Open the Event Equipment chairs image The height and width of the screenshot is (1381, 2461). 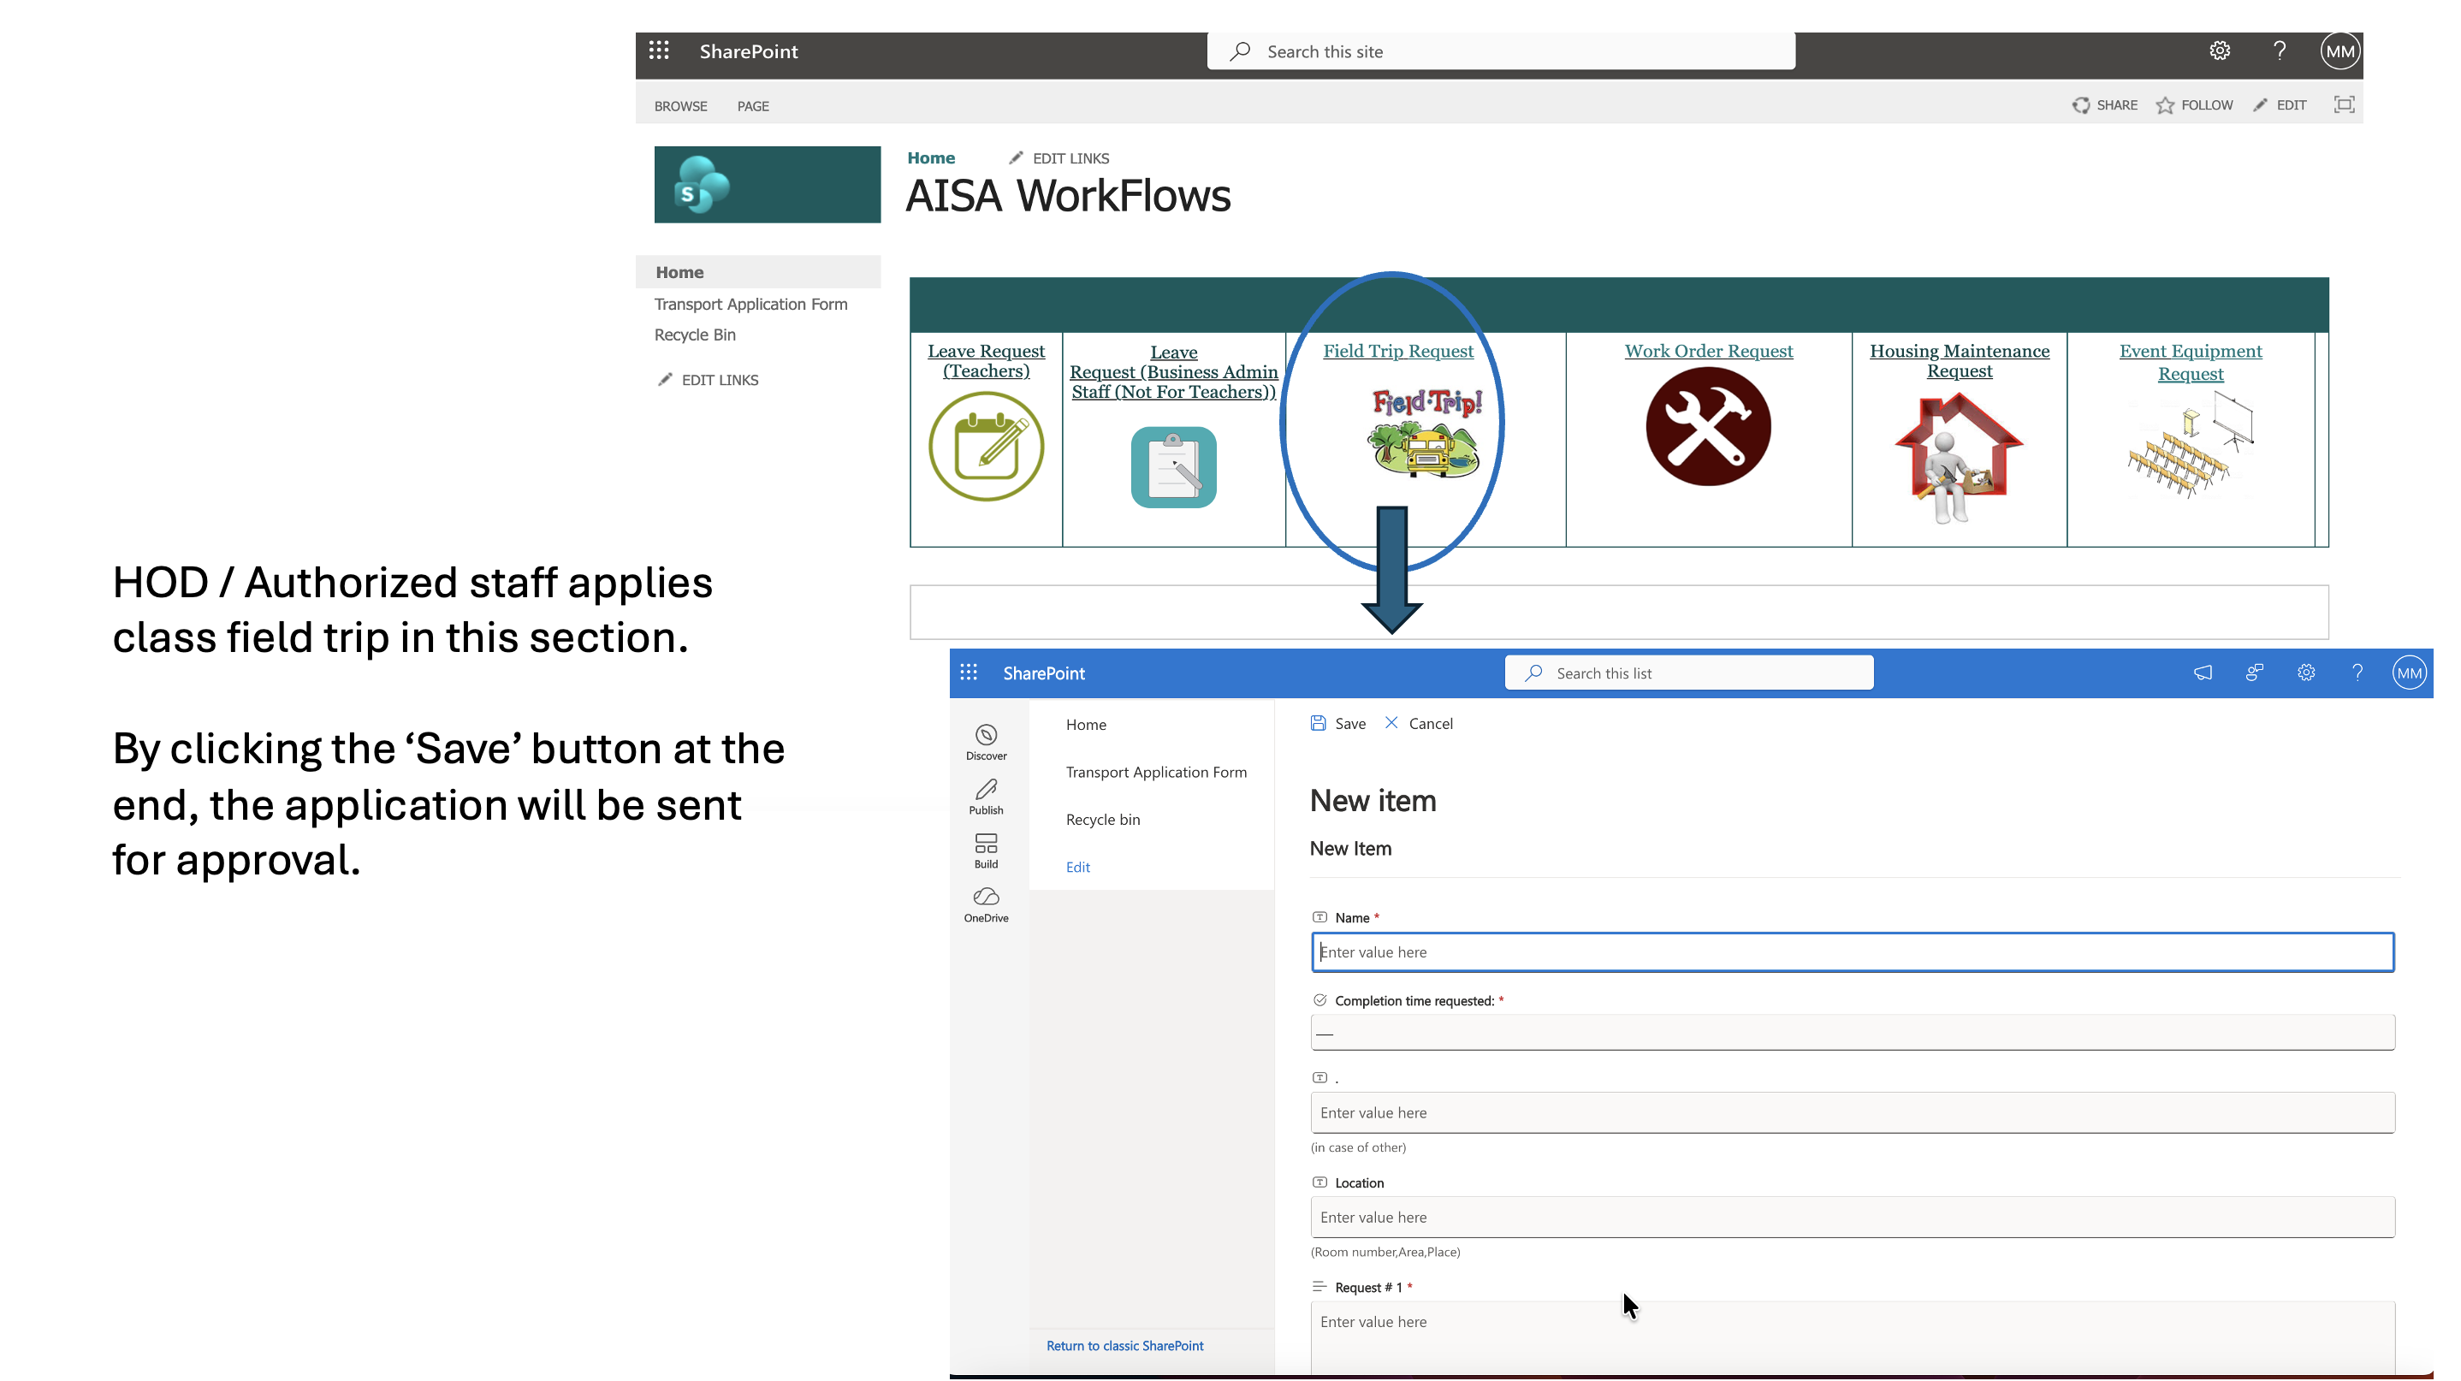pyautogui.click(x=2190, y=445)
